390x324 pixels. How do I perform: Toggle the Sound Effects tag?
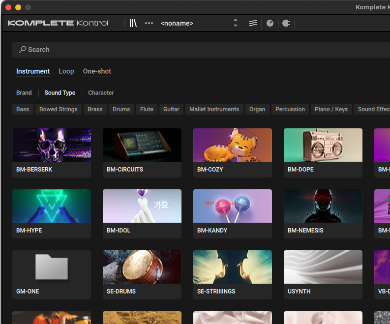click(x=372, y=109)
